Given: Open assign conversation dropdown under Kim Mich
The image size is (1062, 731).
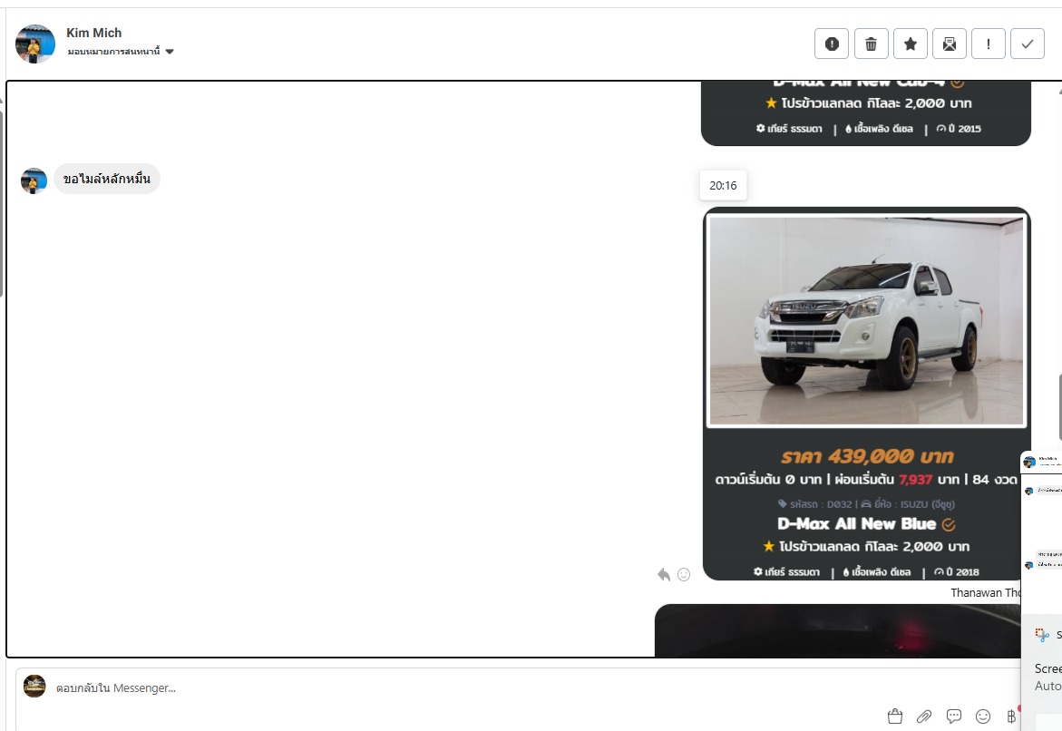Looking at the screenshot, I should (x=121, y=52).
